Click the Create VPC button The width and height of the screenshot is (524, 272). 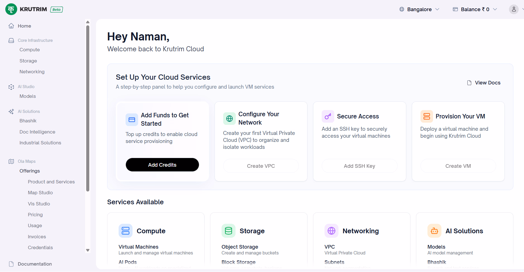point(261,166)
